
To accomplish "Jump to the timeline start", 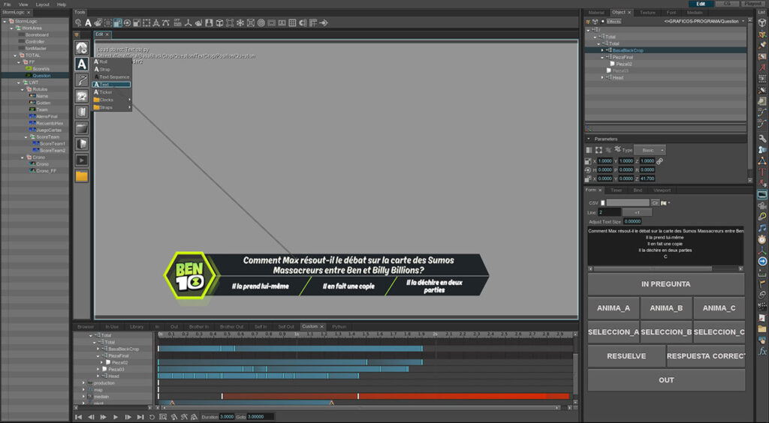I will coord(78,416).
